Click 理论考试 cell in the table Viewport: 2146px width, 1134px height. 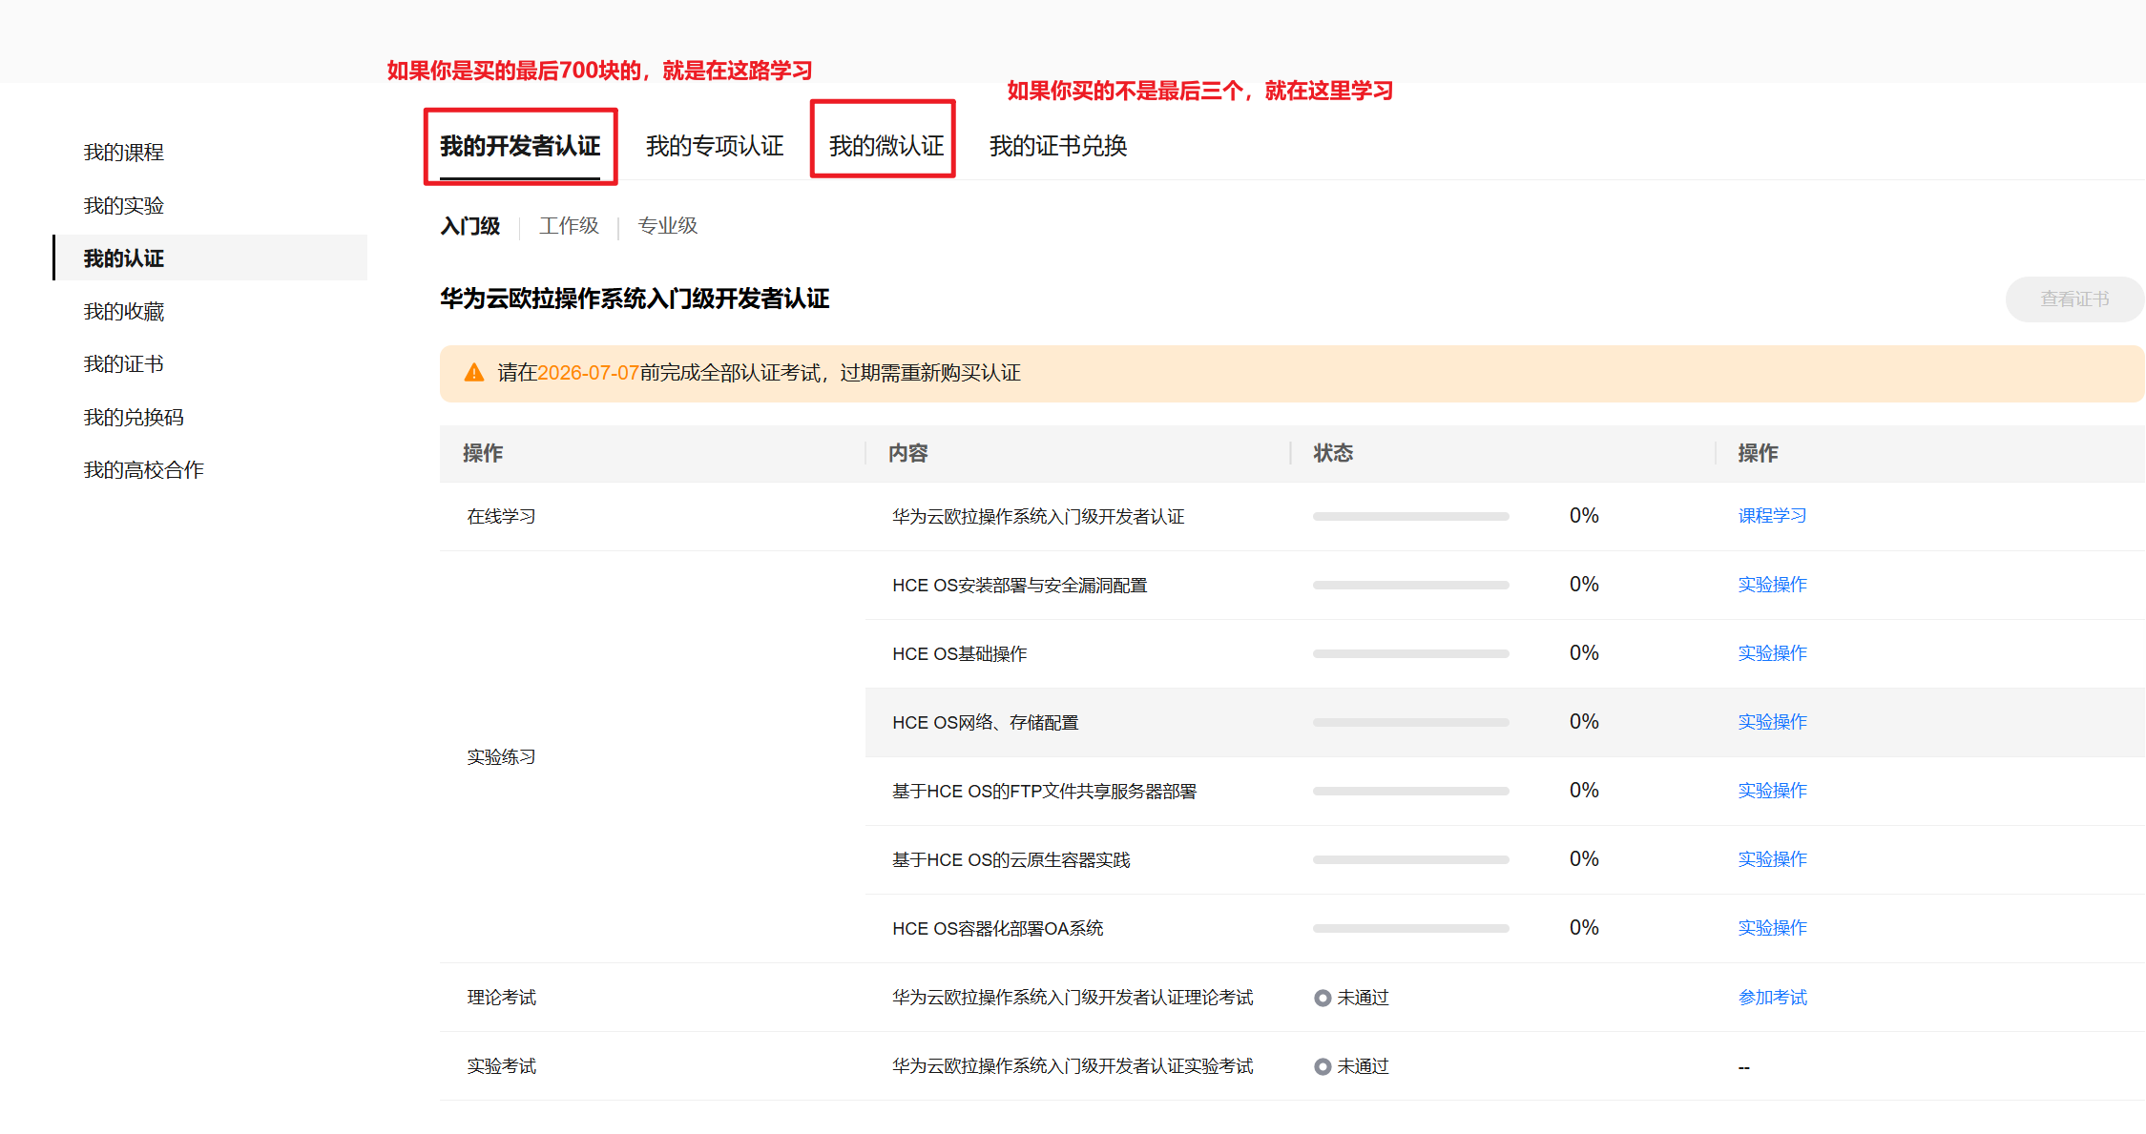(501, 998)
